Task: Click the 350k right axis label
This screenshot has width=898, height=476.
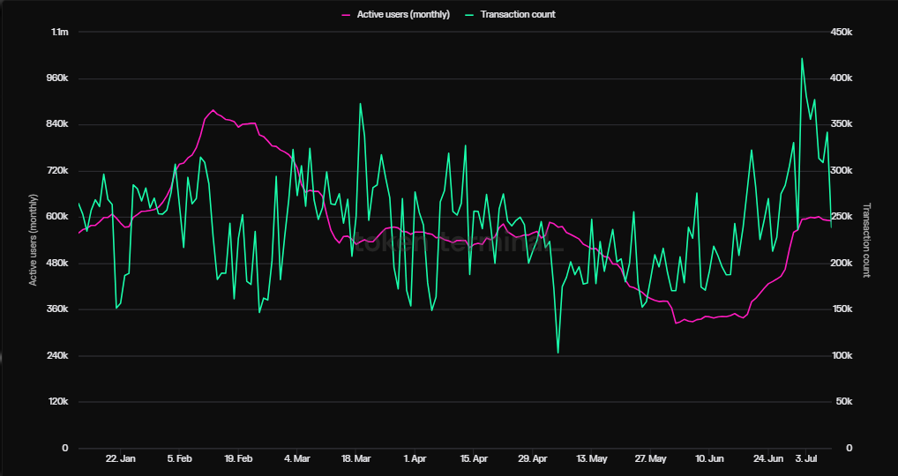Action: (842, 124)
